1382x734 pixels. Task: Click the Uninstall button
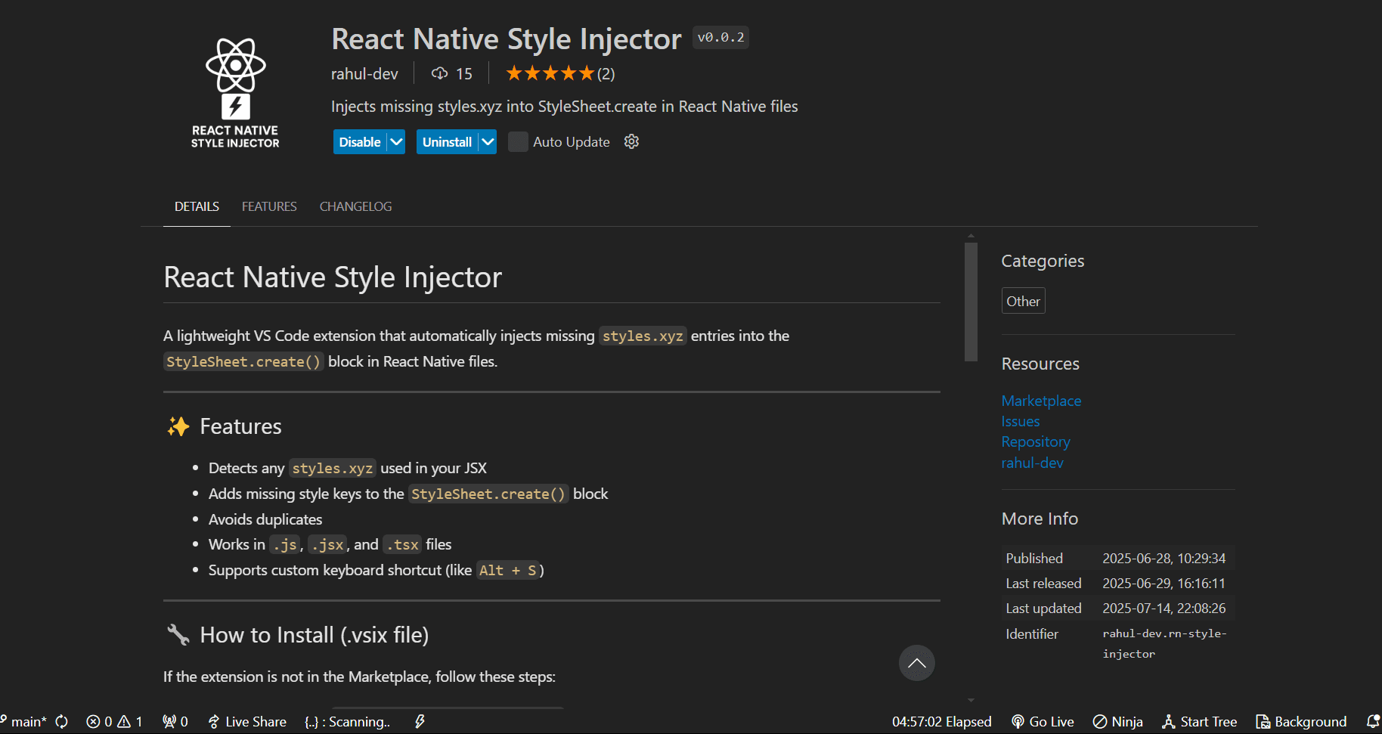point(447,141)
